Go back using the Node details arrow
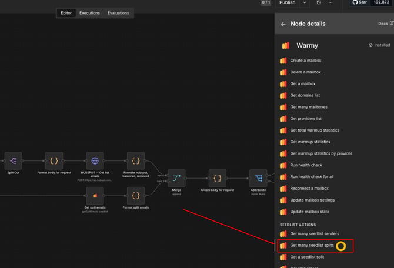Image resolution: width=394 pixels, height=268 pixels. [283, 24]
